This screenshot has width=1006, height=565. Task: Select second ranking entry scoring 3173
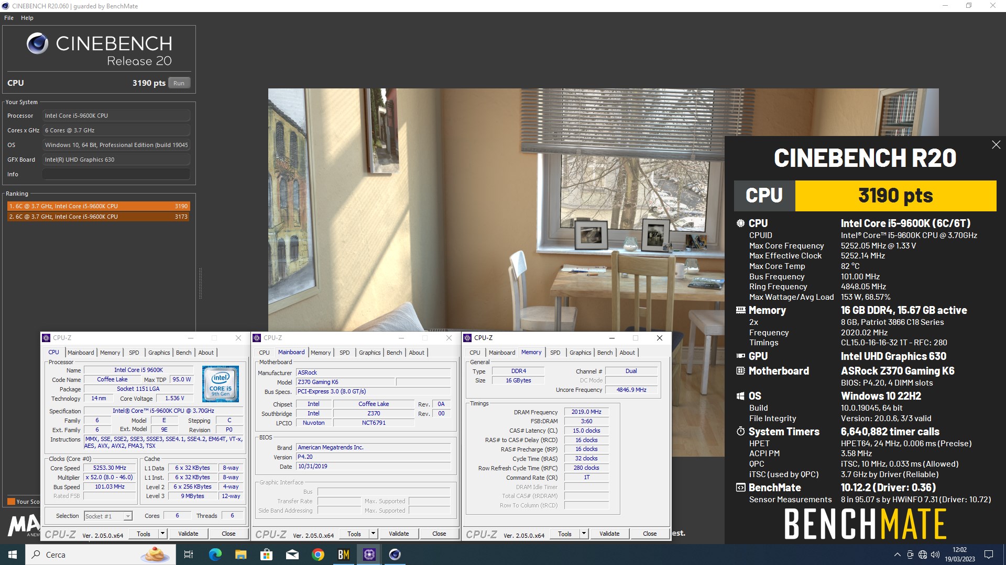pos(98,217)
